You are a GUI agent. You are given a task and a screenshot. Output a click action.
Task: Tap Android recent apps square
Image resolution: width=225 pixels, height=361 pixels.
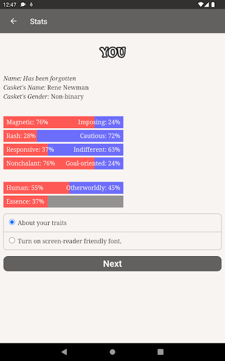161,352
